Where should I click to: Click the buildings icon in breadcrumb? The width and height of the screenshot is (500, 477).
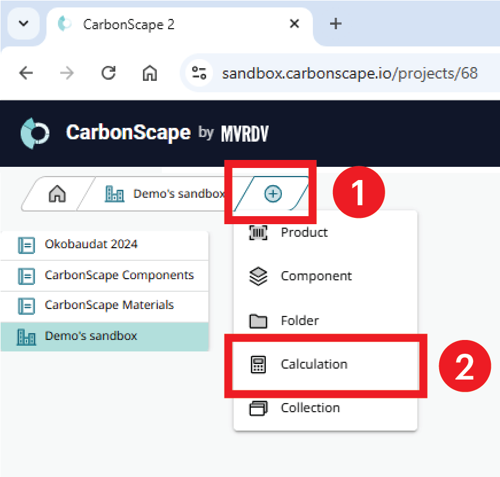pos(114,194)
